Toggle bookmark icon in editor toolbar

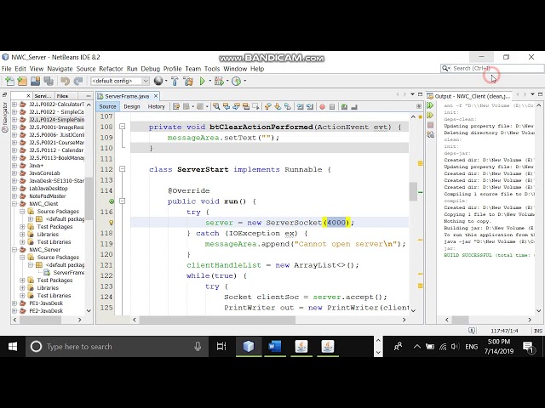pyautogui.click(x=288, y=106)
